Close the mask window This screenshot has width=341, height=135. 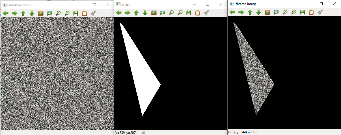220,4
